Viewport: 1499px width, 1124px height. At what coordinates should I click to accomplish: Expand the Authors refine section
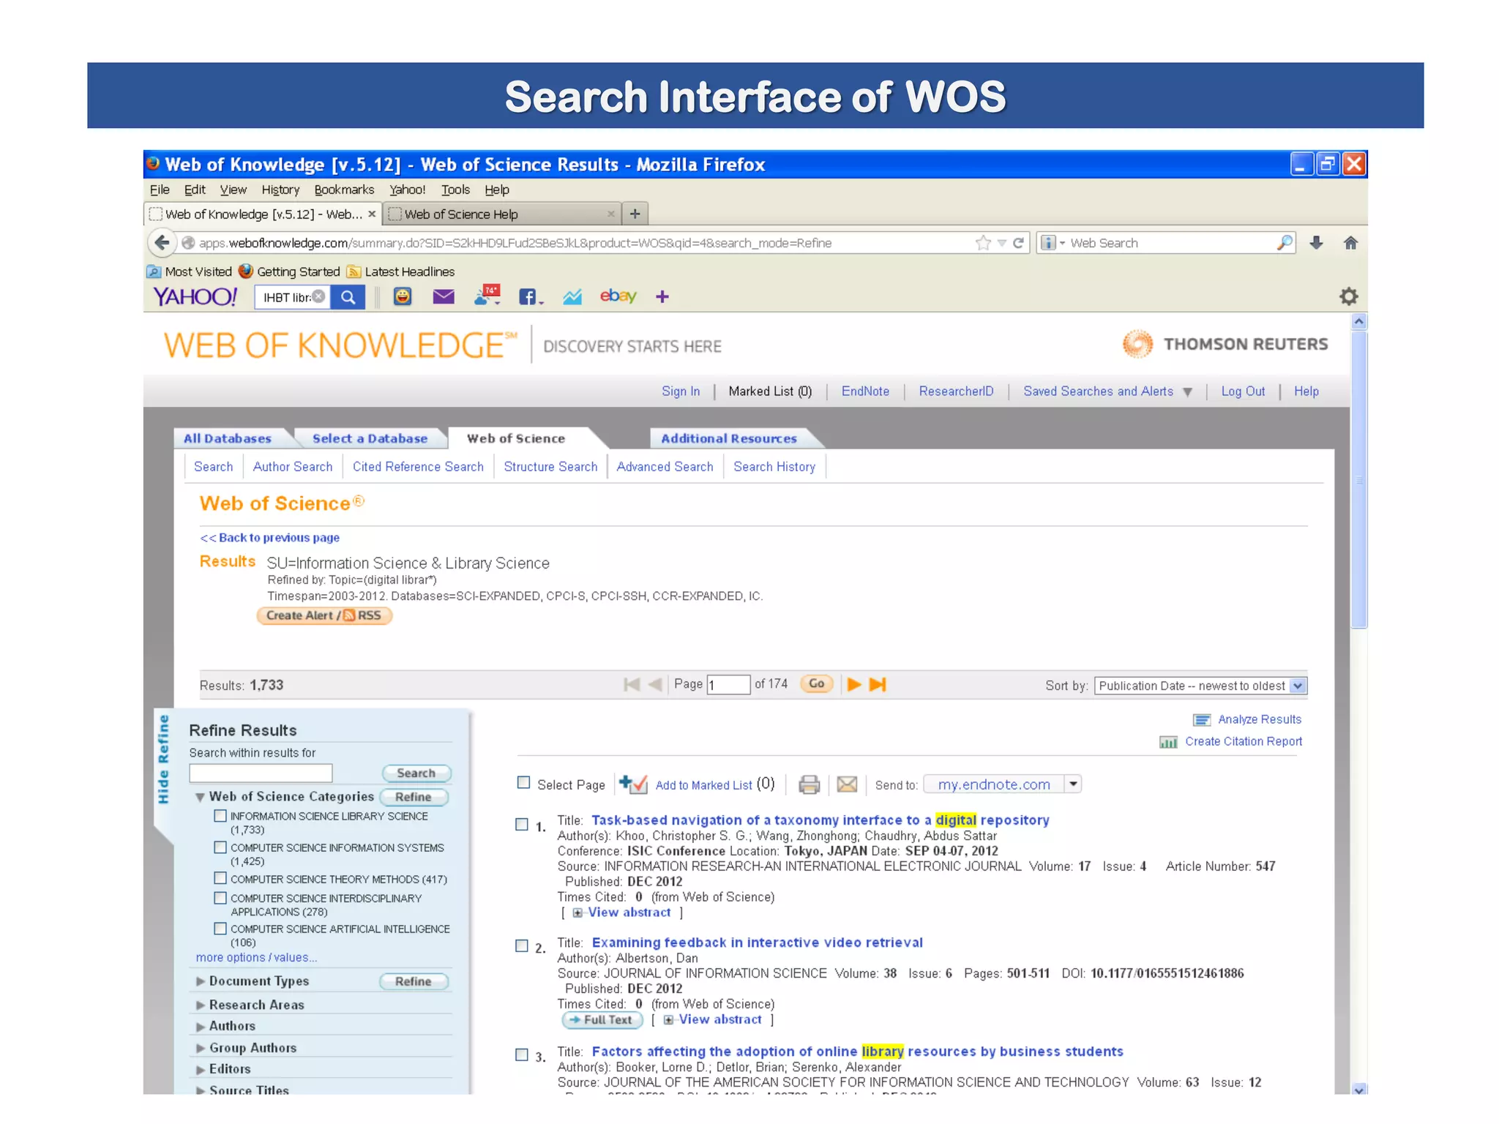[200, 1027]
